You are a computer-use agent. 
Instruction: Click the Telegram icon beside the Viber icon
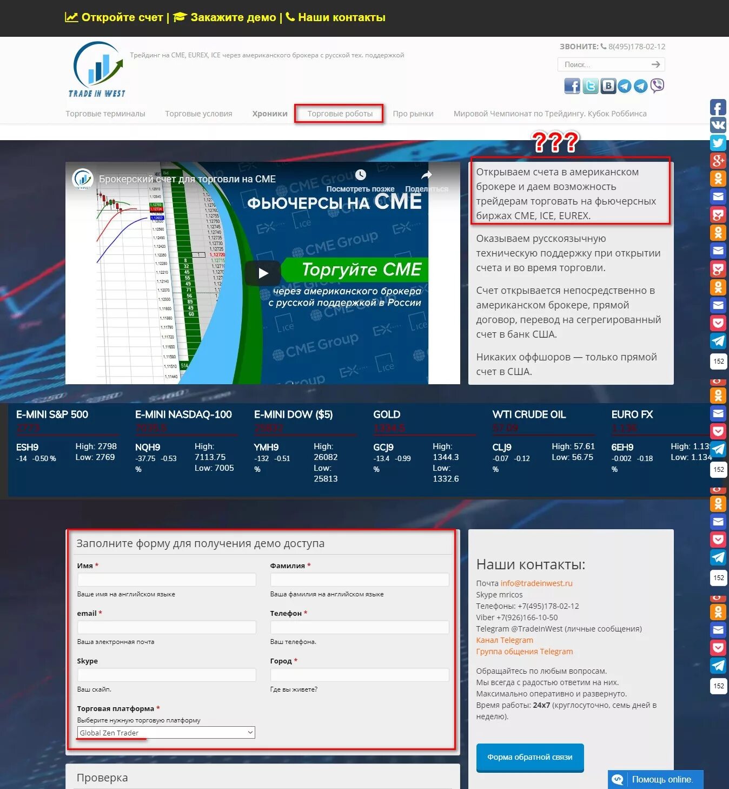(x=641, y=86)
